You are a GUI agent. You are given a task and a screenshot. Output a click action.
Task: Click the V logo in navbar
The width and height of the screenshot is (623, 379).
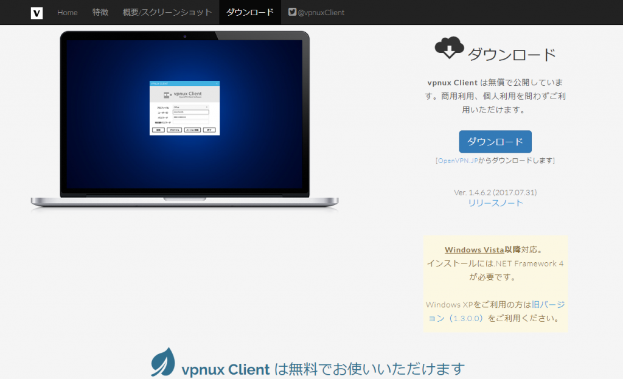coord(37,13)
